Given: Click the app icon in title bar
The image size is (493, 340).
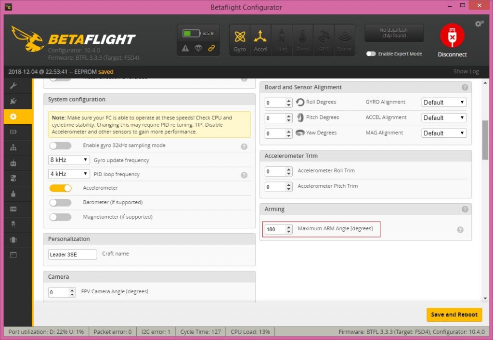Looking at the screenshot, I should [x=9, y=7].
